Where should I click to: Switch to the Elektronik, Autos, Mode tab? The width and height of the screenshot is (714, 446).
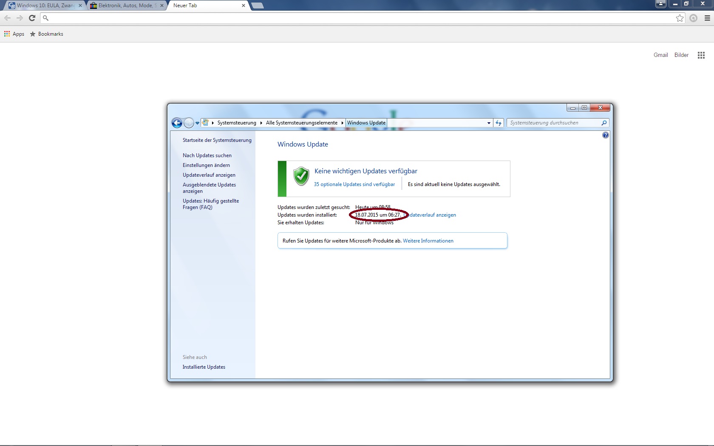(125, 6)
